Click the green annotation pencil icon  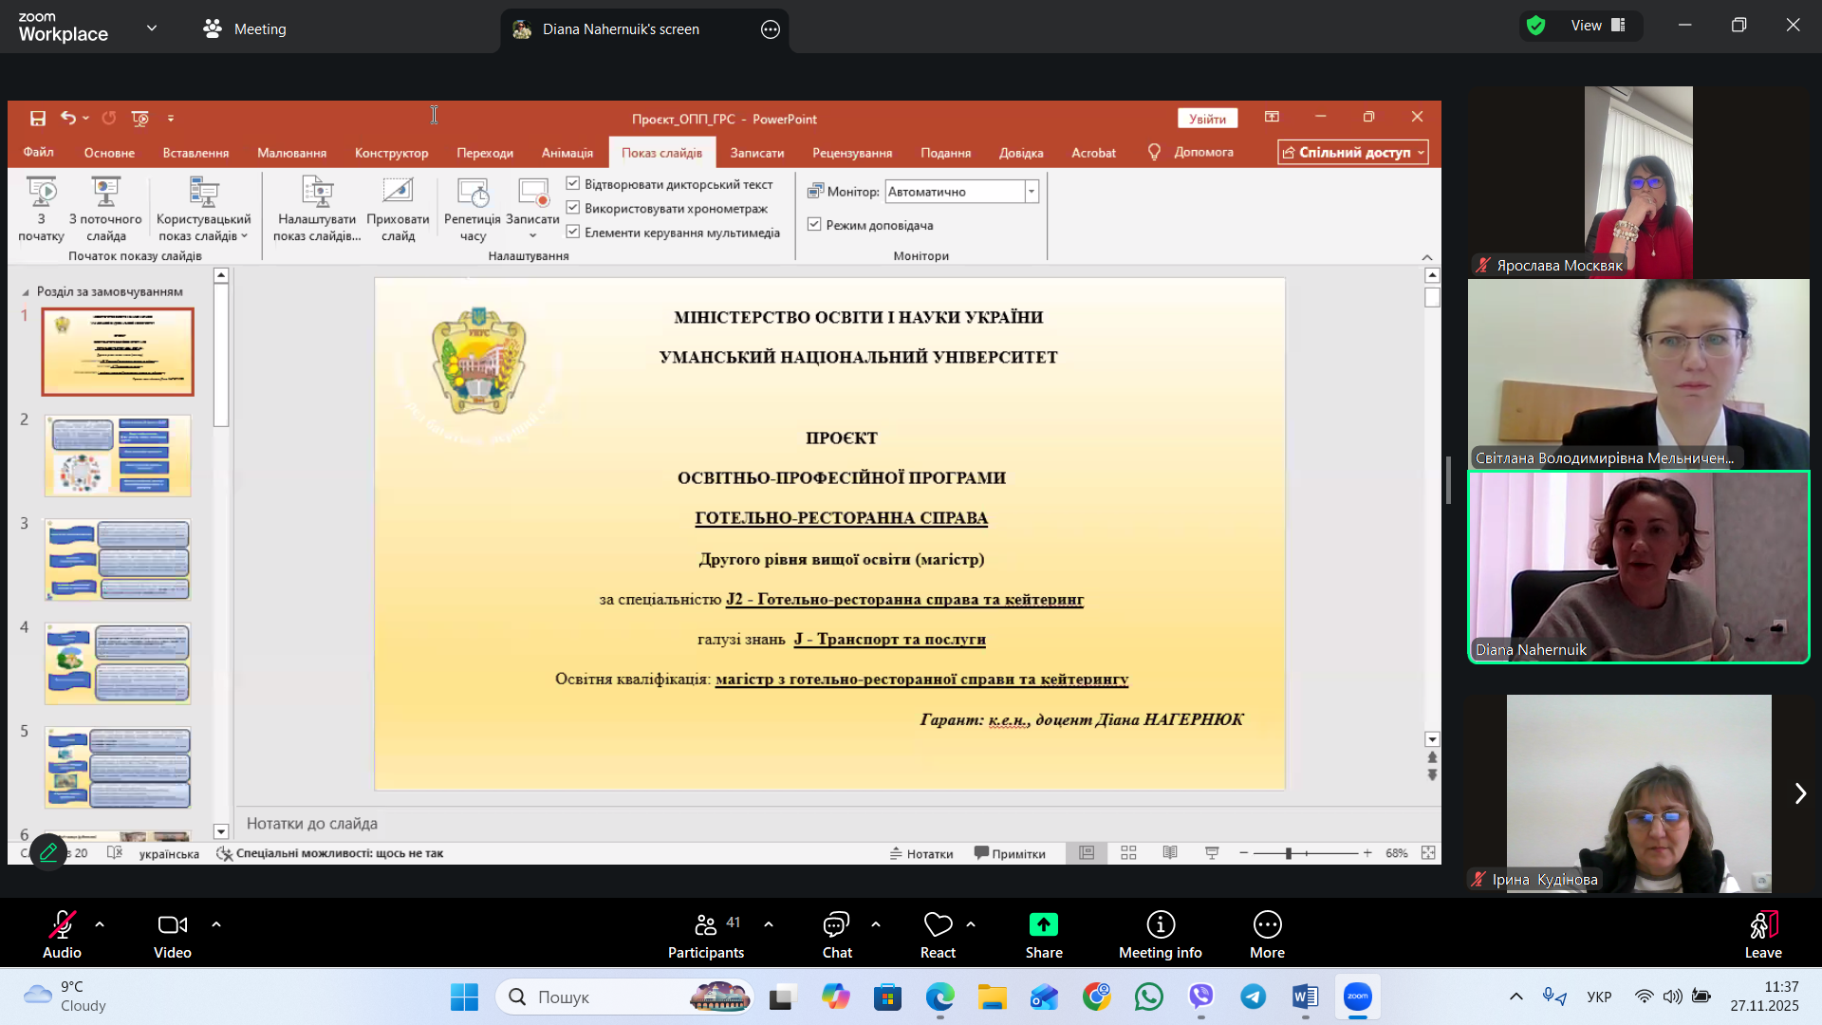point(48,851)
